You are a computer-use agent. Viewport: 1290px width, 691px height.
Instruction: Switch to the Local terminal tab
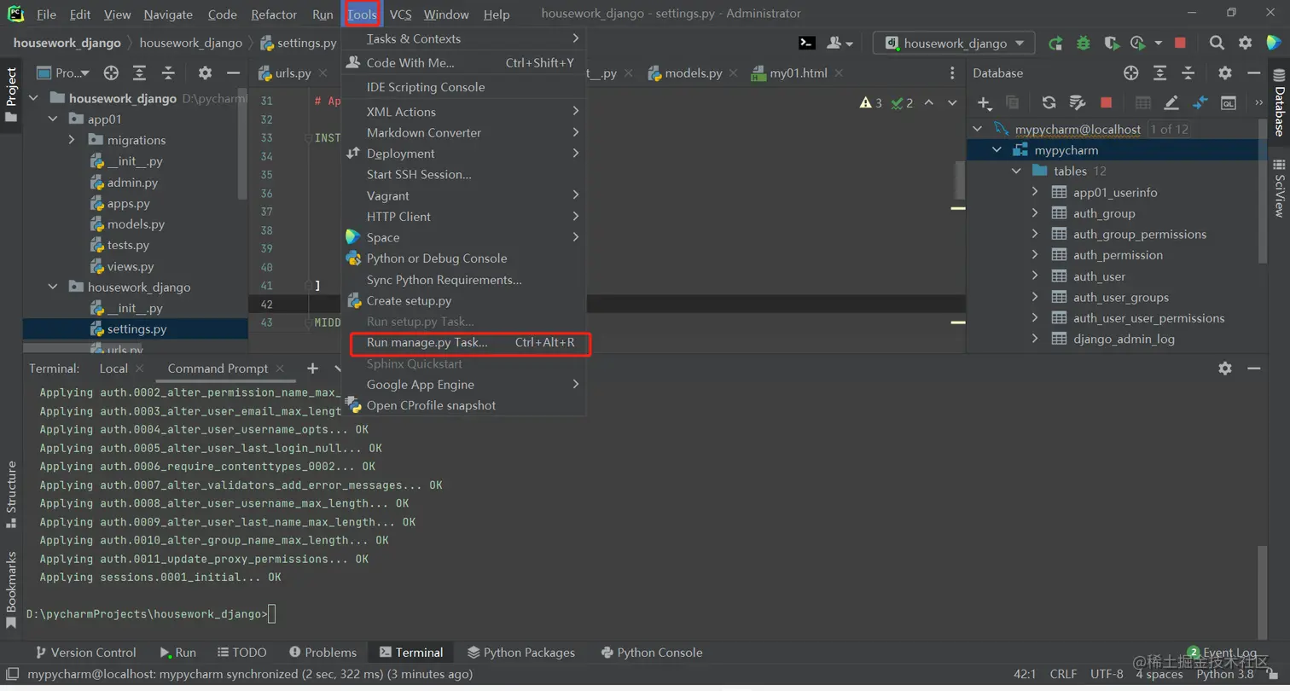coord(113,369)
